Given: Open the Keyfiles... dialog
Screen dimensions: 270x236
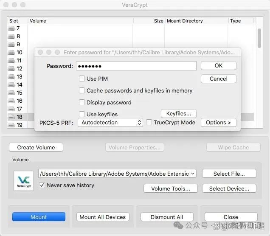Looking at the screenshot, I should click(179, 114).
